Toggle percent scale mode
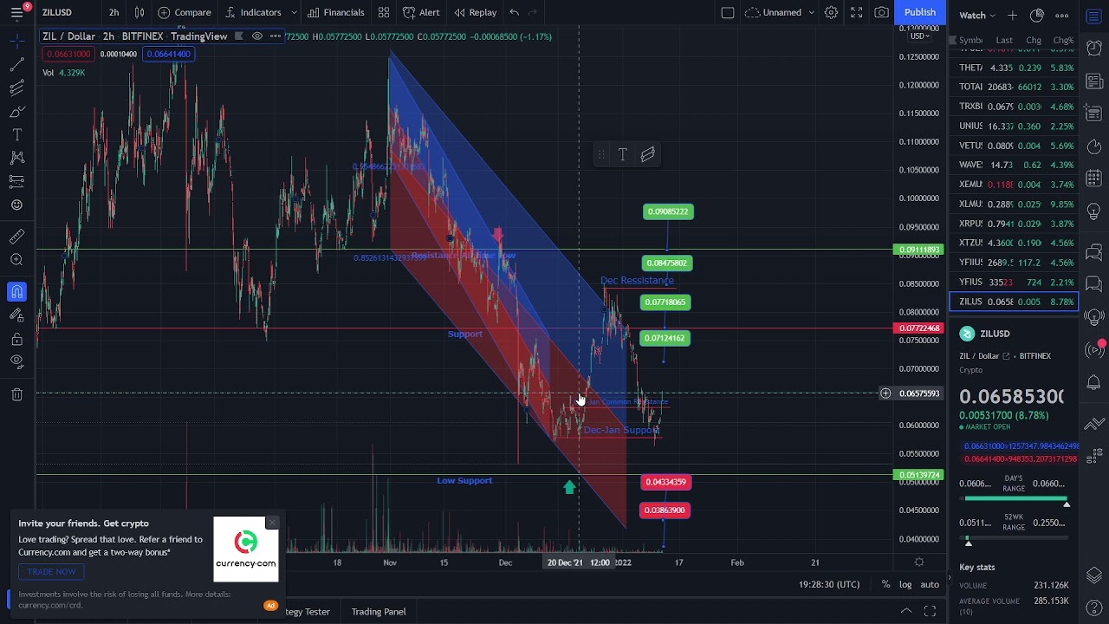The width and height of the screenshot is (1109, 624). [x=885, y=584]
